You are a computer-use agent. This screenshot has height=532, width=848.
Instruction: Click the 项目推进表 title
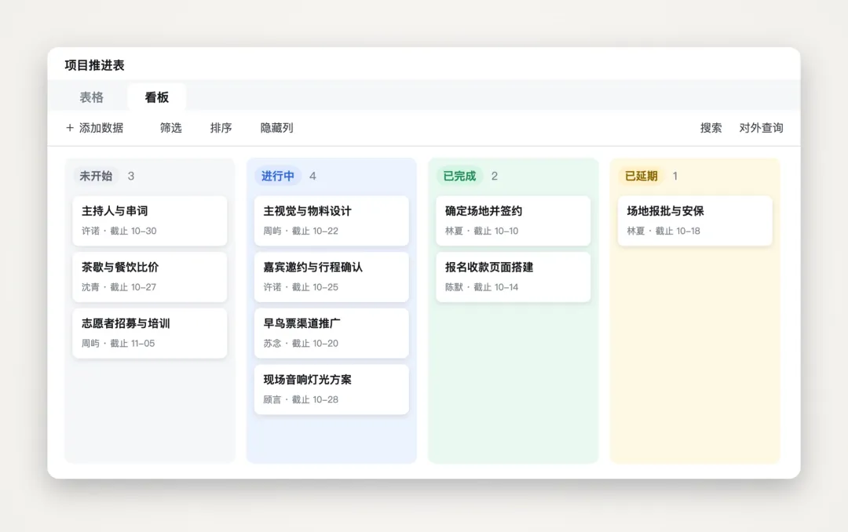click(95, 65)
